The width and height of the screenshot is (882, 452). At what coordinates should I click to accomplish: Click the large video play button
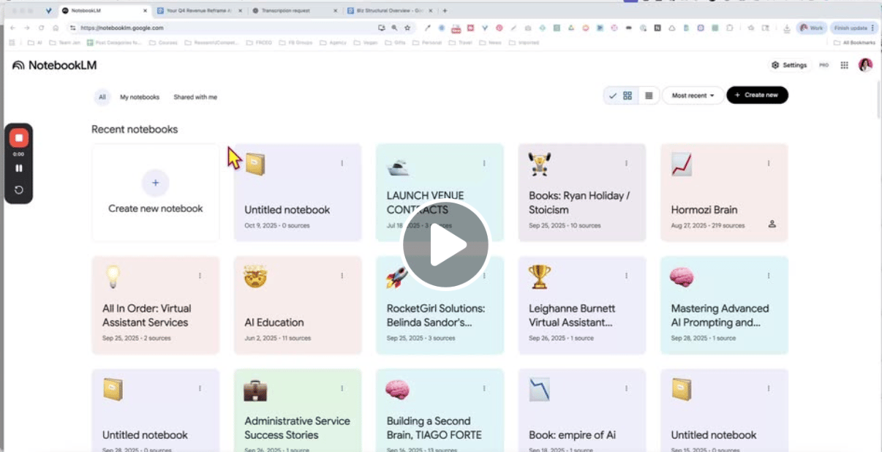click(445, 245)
